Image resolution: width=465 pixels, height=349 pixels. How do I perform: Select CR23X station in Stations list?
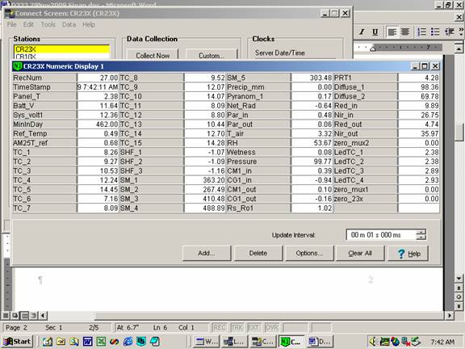pyautogui.click(x=61, y=49)
